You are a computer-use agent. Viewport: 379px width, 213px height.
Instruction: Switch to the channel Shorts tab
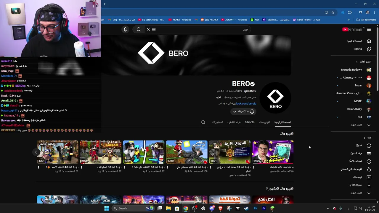pyautogui.click(x=250, y=122)
